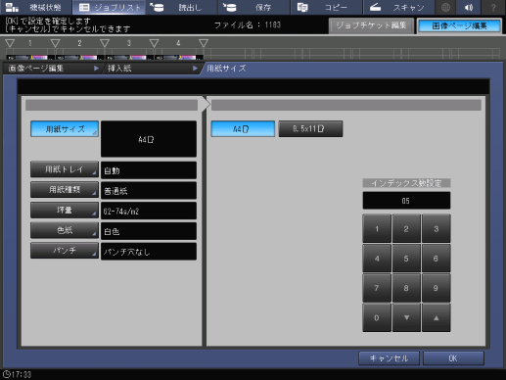Select the A4 paper size option
Screen dimensions: 506x380
pos(243,129)
